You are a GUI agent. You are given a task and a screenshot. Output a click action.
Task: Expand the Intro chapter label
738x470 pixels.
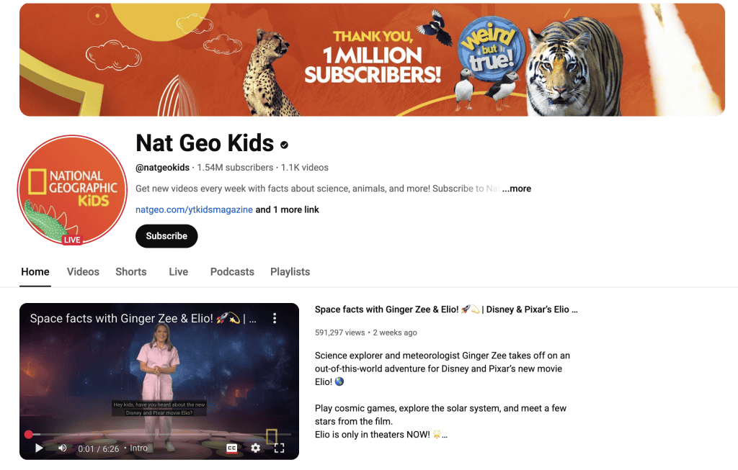[x=138, y=448]
